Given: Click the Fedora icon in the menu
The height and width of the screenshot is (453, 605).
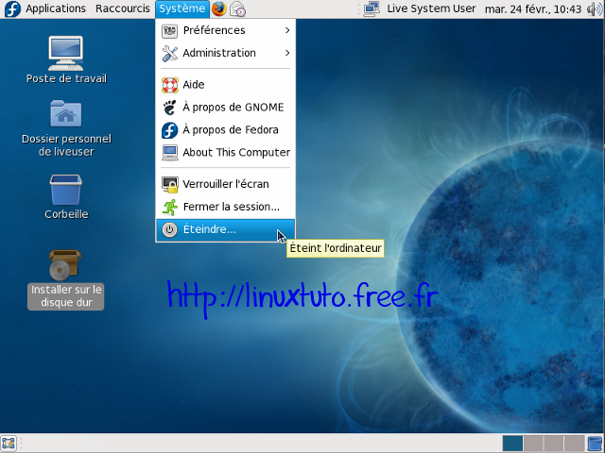Looking at the screenshot, I should tap(170, 130).
